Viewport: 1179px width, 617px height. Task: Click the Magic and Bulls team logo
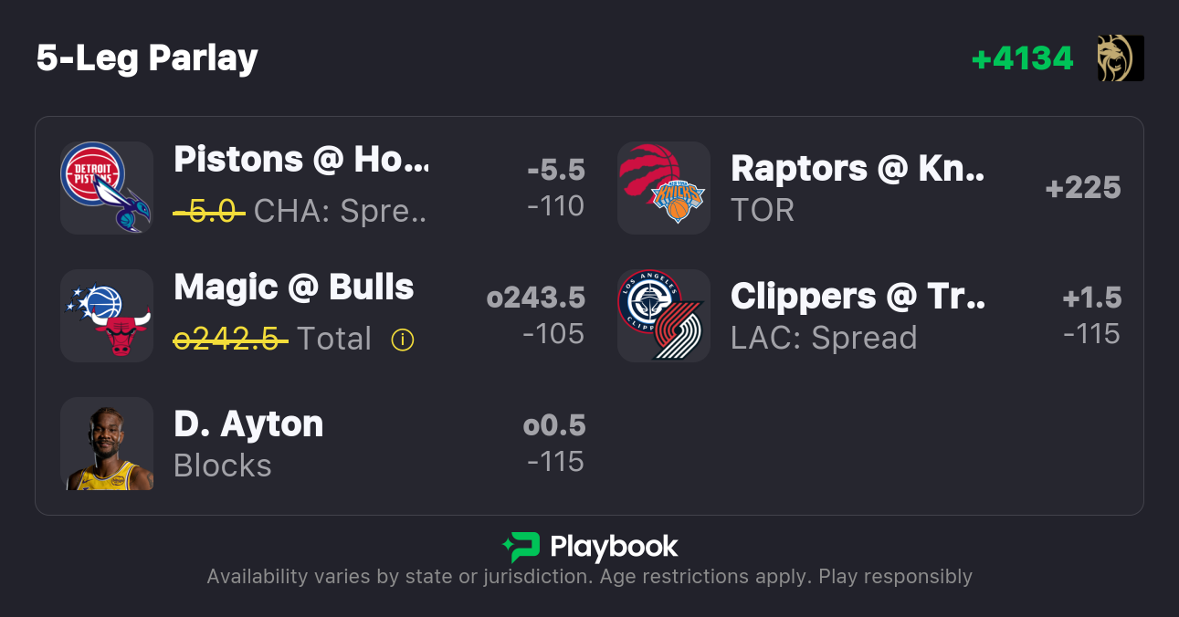point(106,316)
